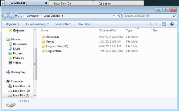Click the Back navigation arrow button

tap(5, 16)
